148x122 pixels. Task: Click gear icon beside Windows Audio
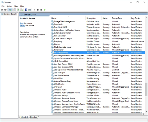coord(52,90)
